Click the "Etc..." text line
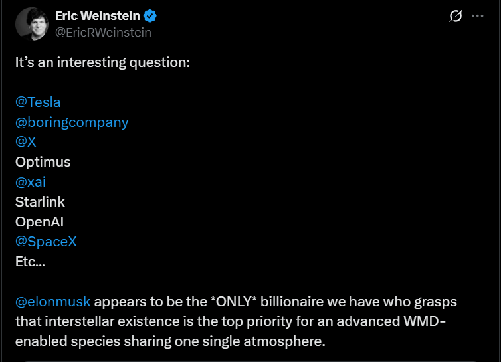The height and width of the screenshot is (362, 501). click(31, 262)
